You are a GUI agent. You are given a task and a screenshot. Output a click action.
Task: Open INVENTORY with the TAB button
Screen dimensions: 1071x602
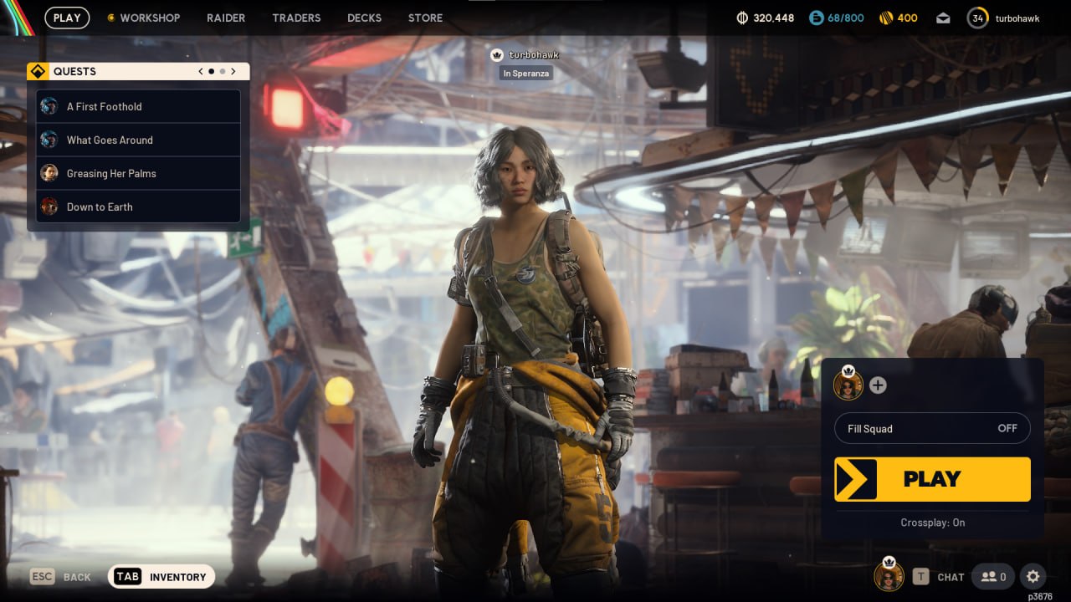(161, 577)
